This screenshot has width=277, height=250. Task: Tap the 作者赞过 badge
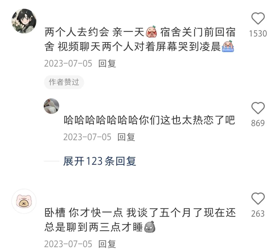click(x=64, y=82)
